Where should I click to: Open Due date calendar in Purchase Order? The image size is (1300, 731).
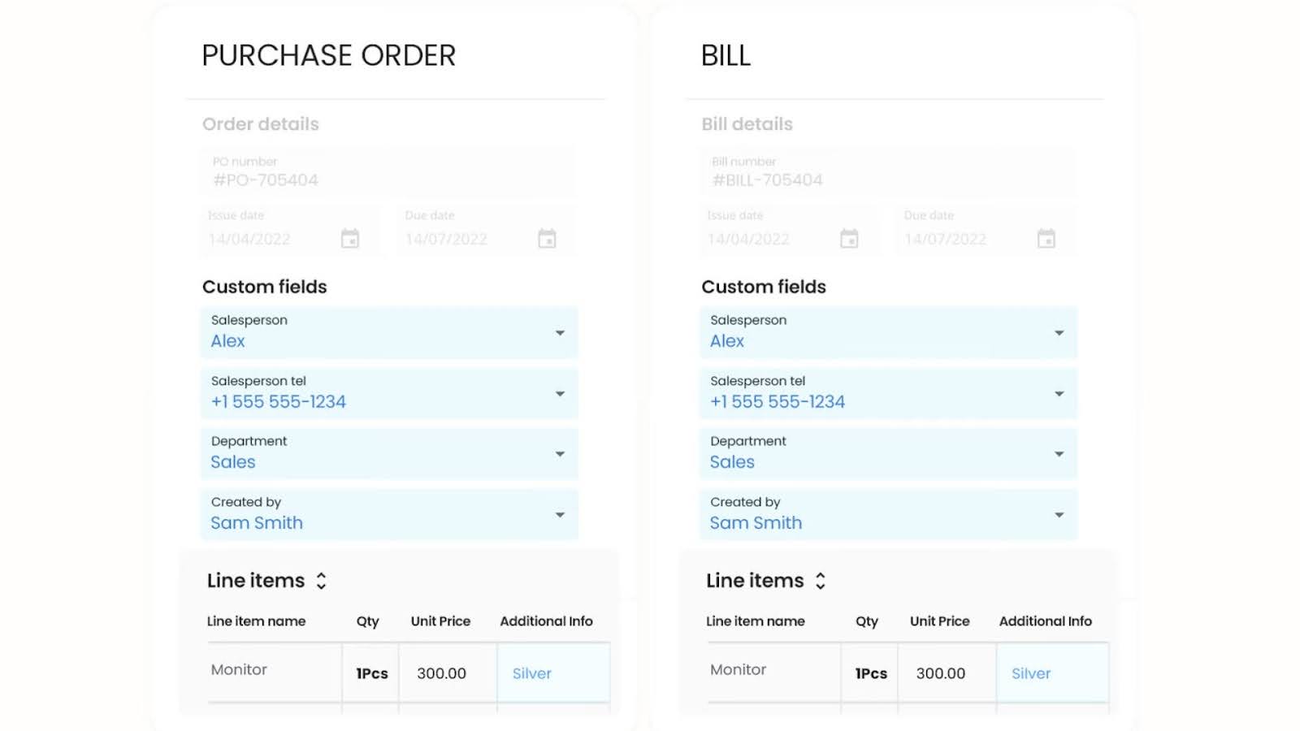tap(547, 239)
